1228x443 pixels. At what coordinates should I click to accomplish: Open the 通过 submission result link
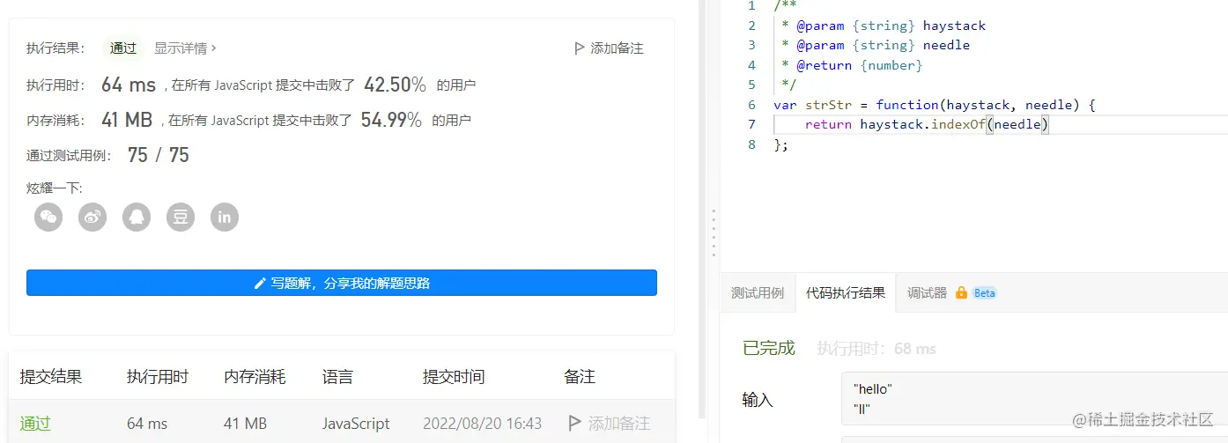point(35,424)
